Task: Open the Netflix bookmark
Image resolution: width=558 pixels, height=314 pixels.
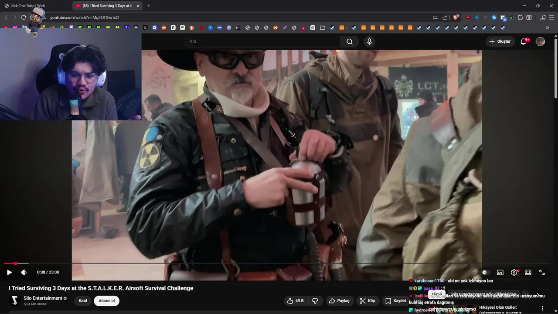Action: (x=201, y=27)
